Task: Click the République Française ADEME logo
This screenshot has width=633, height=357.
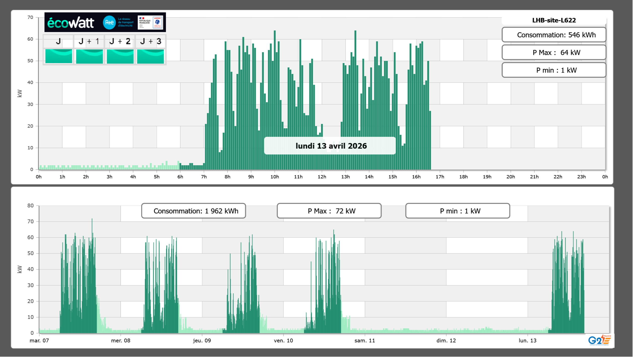Action: (x=150, y=22)
